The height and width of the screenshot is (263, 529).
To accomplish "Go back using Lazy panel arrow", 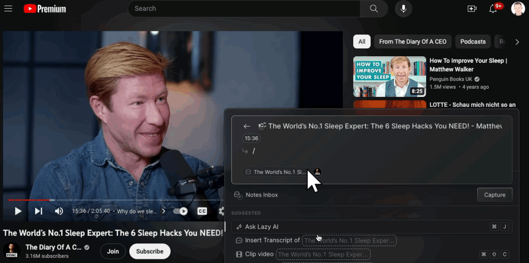I will [247, 126].
